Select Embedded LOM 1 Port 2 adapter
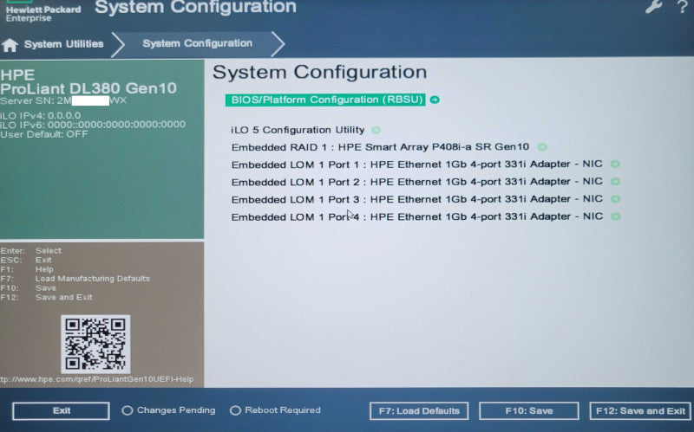The width and height of the screenshot is (694, 432). pos(416,182)
